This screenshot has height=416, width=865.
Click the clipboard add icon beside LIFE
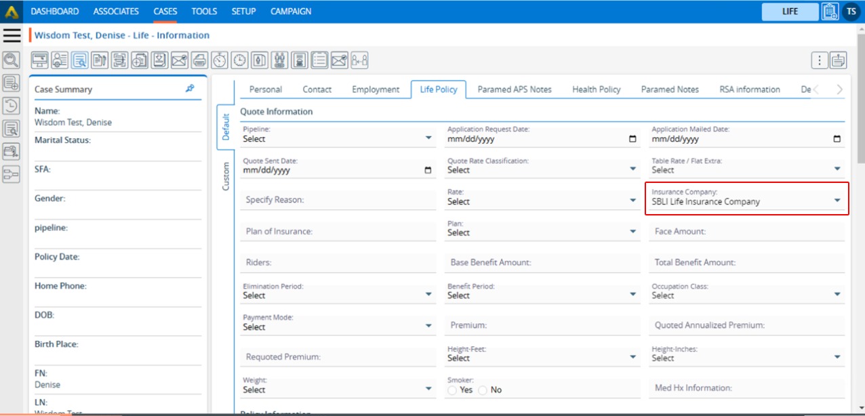(830, 12)
